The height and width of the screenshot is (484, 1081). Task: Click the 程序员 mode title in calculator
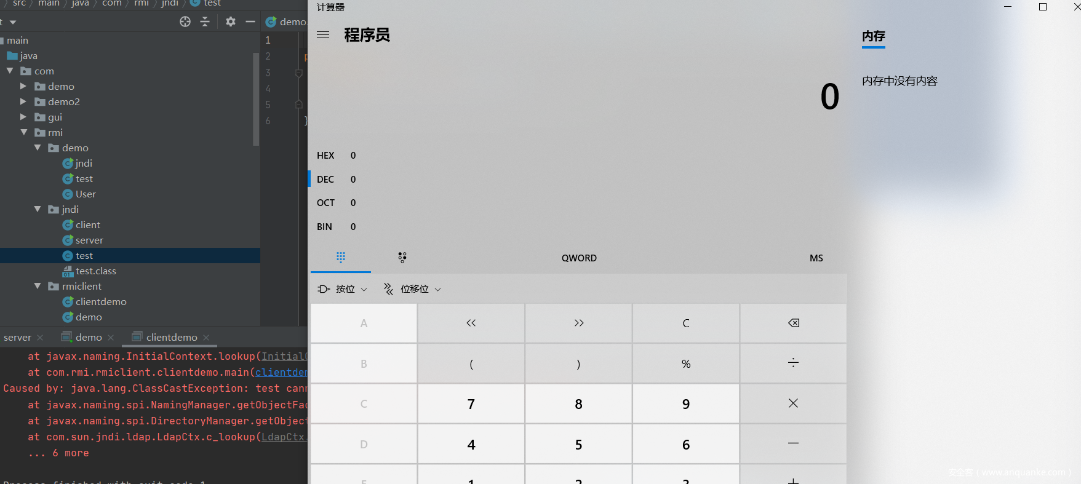click(x=367, y=35)
